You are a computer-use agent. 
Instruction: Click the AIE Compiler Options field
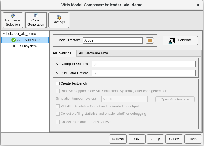[x=144, y=64]
